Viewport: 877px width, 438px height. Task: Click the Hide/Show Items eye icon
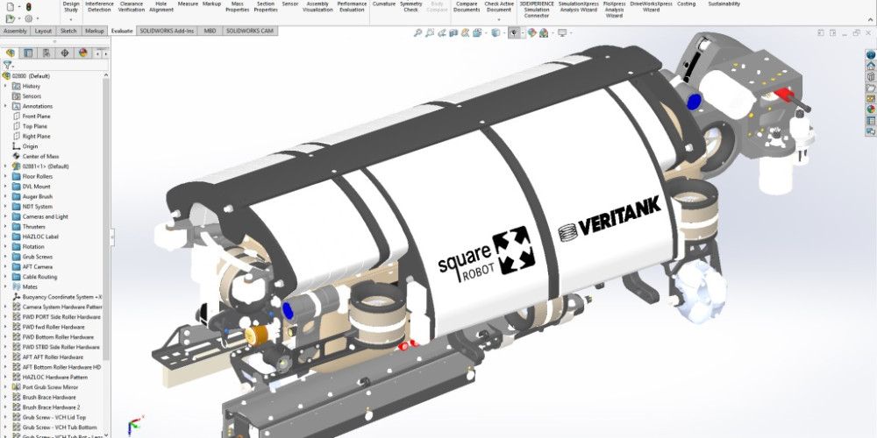513,33
